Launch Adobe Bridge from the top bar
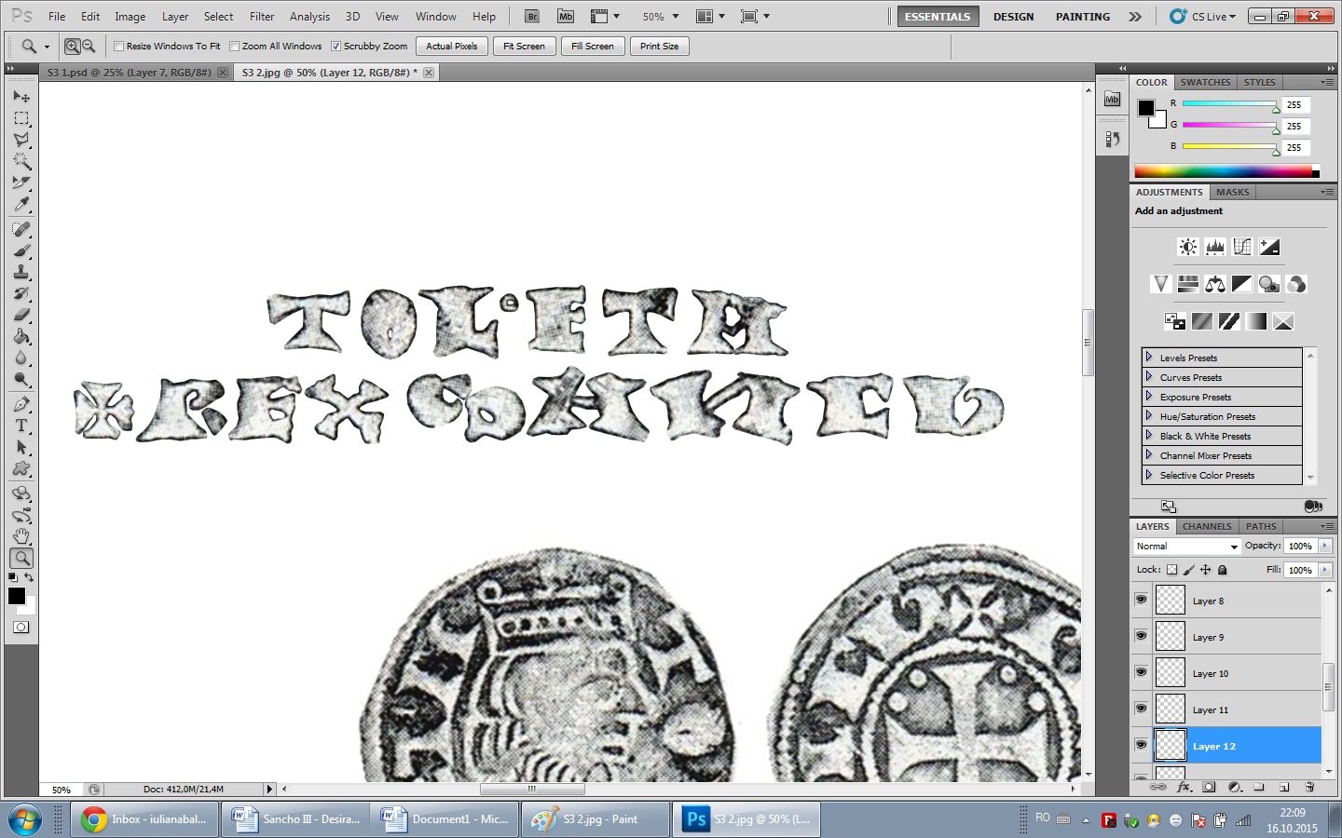 (x=531, y=17)
